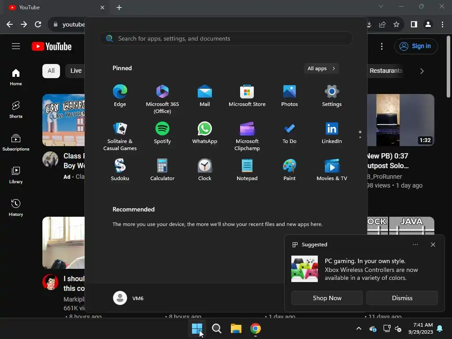Bookmark this tab with the star
This screenshot has height=339, width=452.
point(396,25)
